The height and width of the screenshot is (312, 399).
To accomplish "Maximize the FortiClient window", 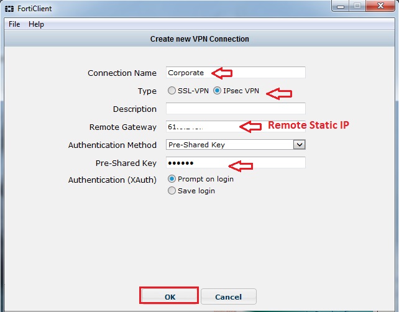I will [357, 6].
